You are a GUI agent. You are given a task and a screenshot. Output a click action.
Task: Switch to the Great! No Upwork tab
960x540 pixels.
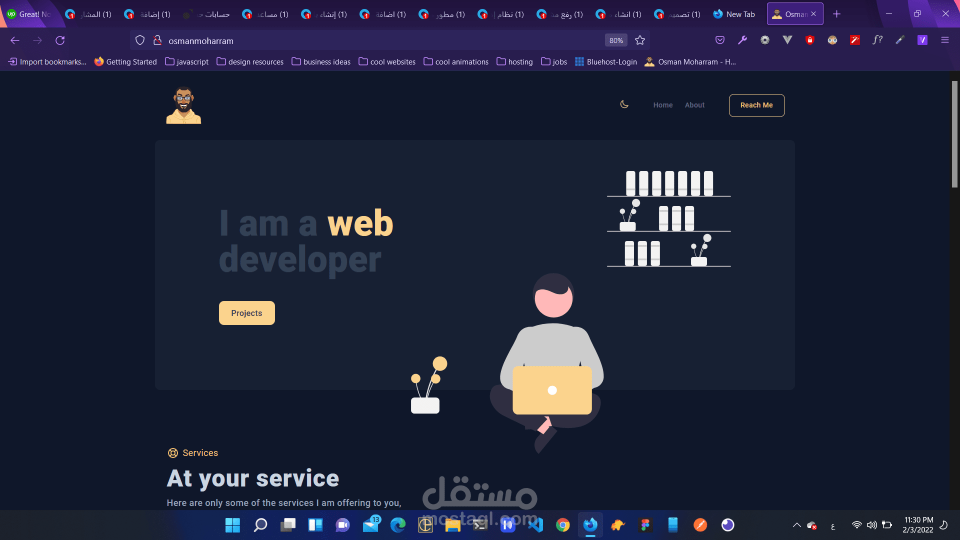[30, 14]
